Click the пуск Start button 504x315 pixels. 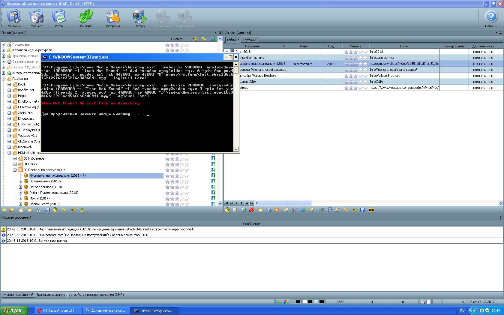click(x=14, y=310)
